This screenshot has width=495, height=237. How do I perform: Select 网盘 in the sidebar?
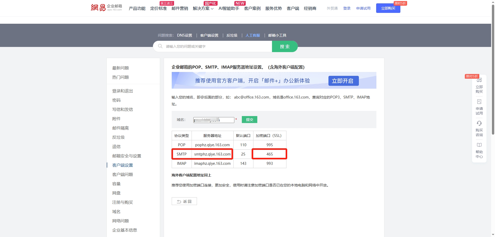116,193
